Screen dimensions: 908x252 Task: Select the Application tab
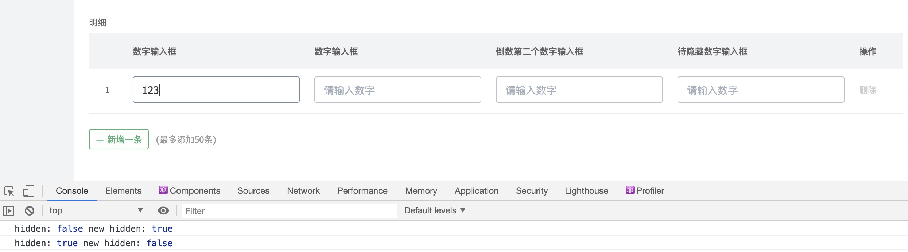point(476,191)
